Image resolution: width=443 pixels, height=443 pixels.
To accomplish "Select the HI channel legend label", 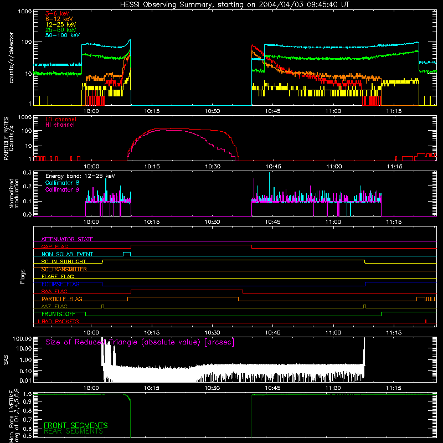I will (x=60, y=125).
